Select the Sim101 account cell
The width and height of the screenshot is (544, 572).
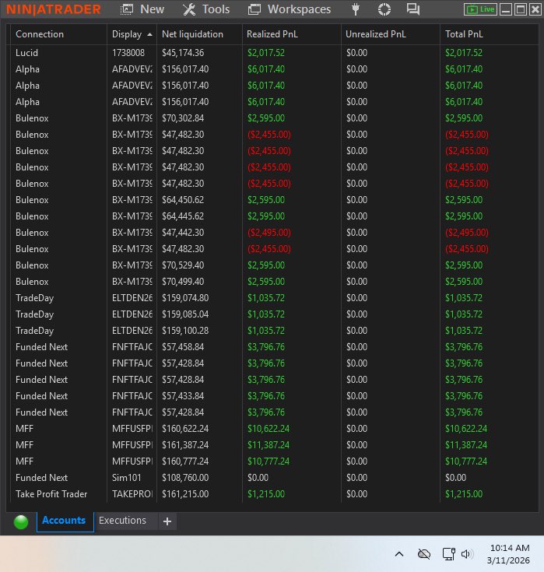pos(126,478)
